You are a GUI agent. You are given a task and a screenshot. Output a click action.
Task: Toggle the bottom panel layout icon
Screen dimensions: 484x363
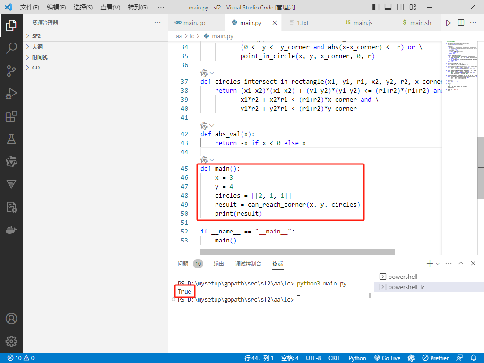point(388,7)
